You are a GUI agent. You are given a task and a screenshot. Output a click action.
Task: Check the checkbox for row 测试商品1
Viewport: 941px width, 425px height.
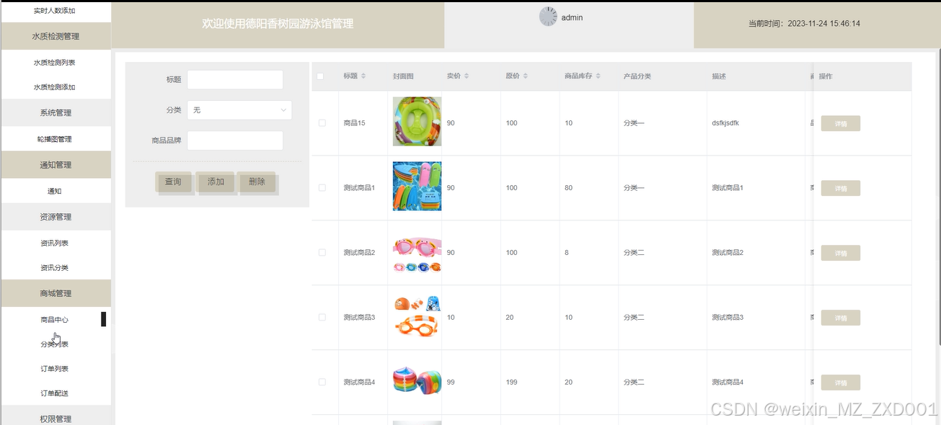click(x=322, y=188)
